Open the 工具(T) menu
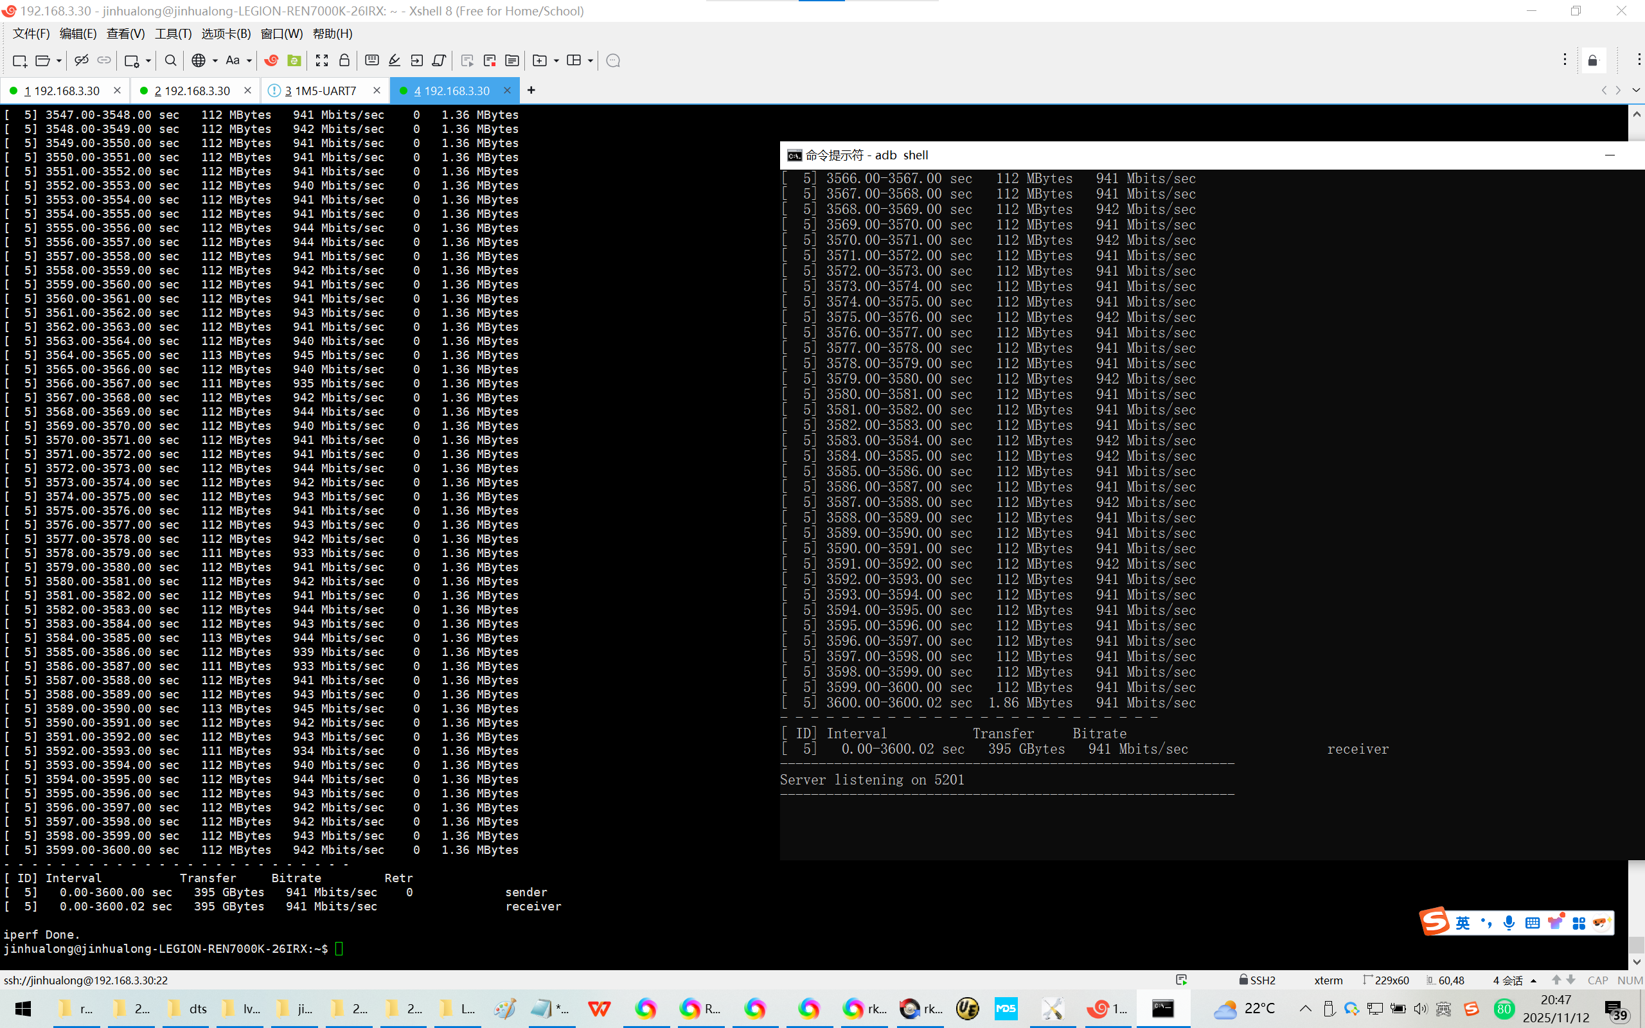 pos(173,33)
